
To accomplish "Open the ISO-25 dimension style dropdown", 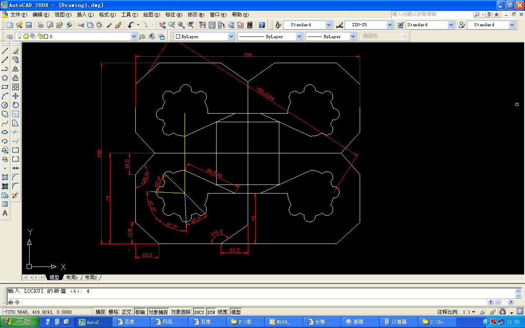I will click(x=390, y=25).
